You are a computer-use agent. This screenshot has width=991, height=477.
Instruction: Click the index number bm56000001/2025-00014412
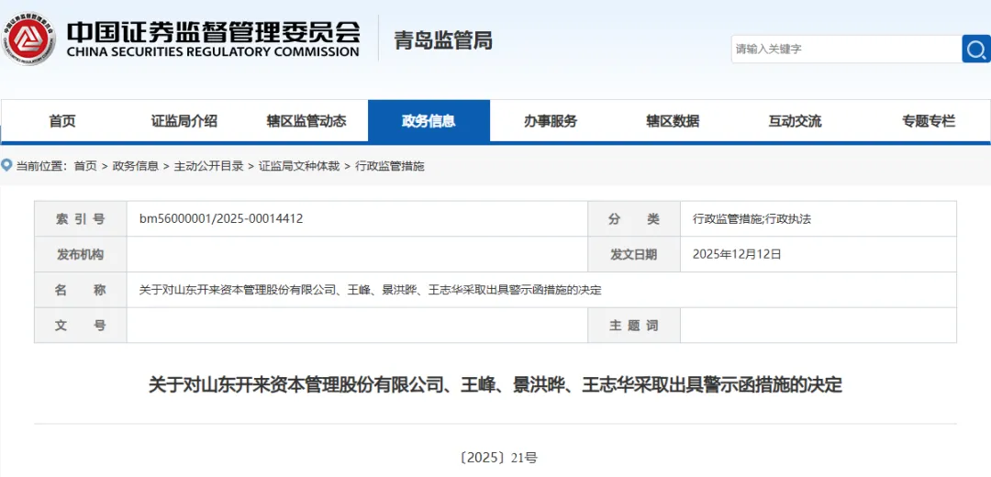click(x=221, y=219)
